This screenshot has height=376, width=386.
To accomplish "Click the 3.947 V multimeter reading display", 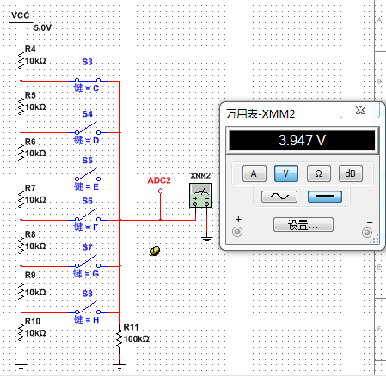I will 303,140.
